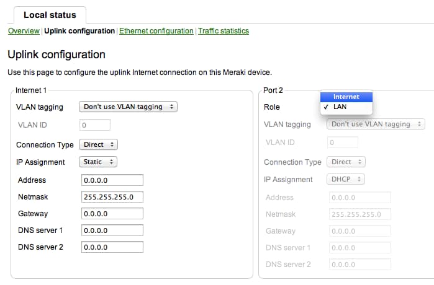Open the Overview link
This screenshot has width=434, height=285.
24,31
